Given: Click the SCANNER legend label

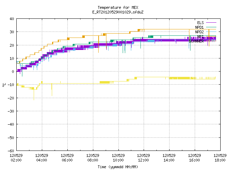Looking at the screenshot, I should click(196, 41).
